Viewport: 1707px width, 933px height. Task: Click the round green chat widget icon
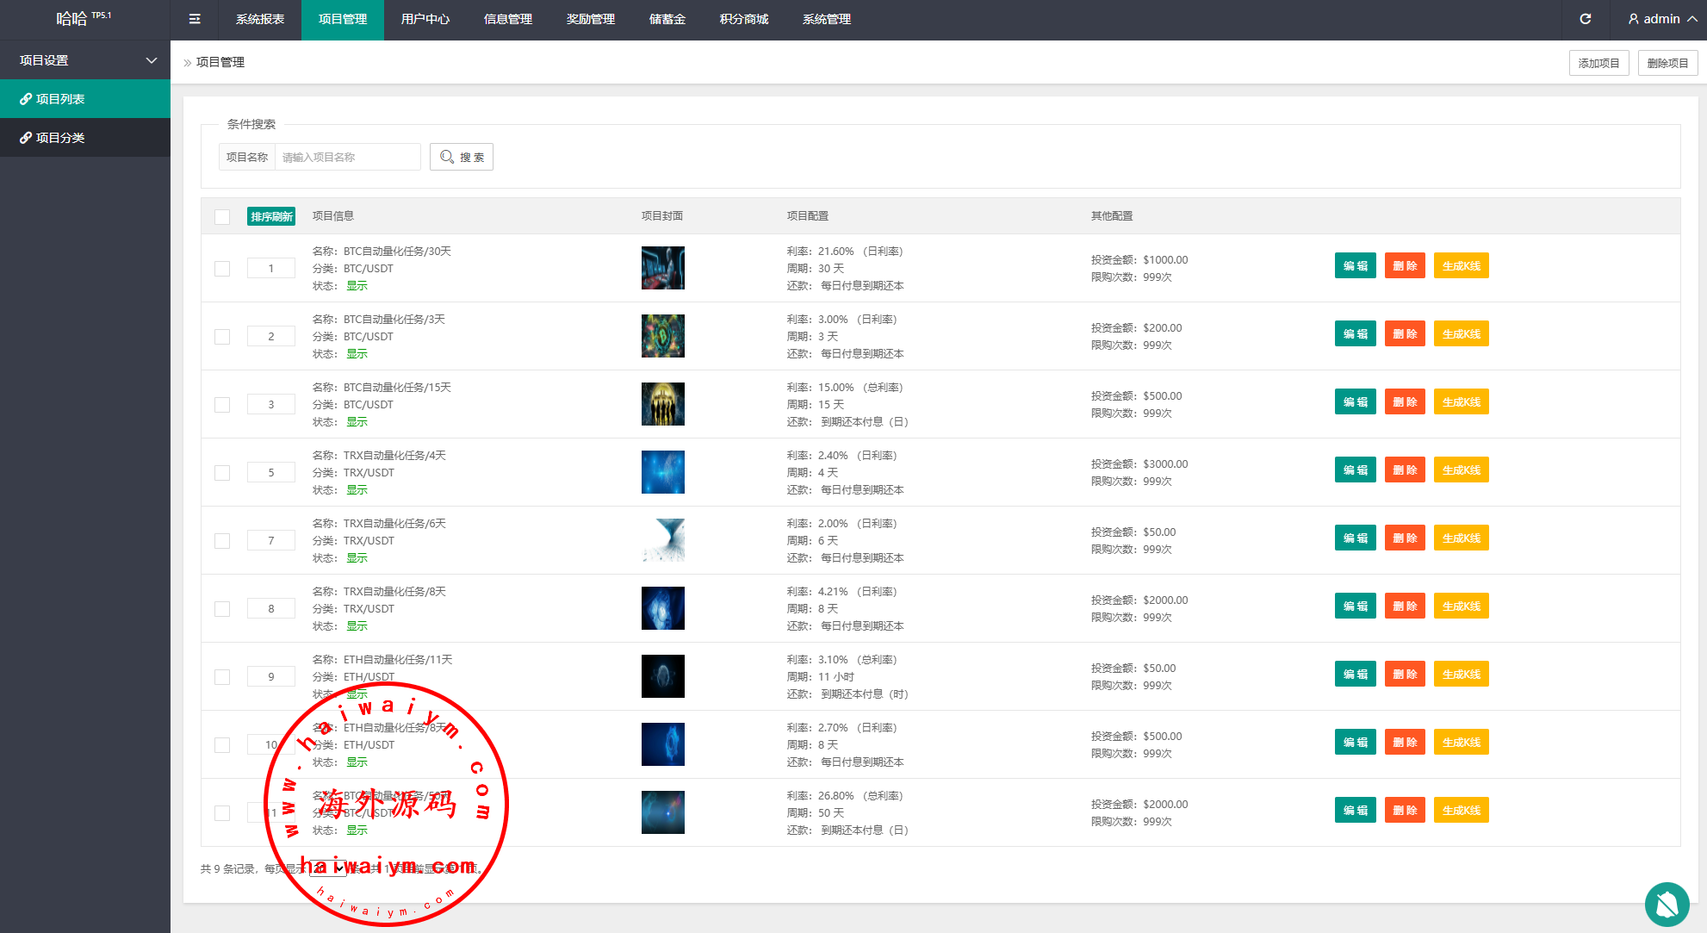tap(1667, 904)
